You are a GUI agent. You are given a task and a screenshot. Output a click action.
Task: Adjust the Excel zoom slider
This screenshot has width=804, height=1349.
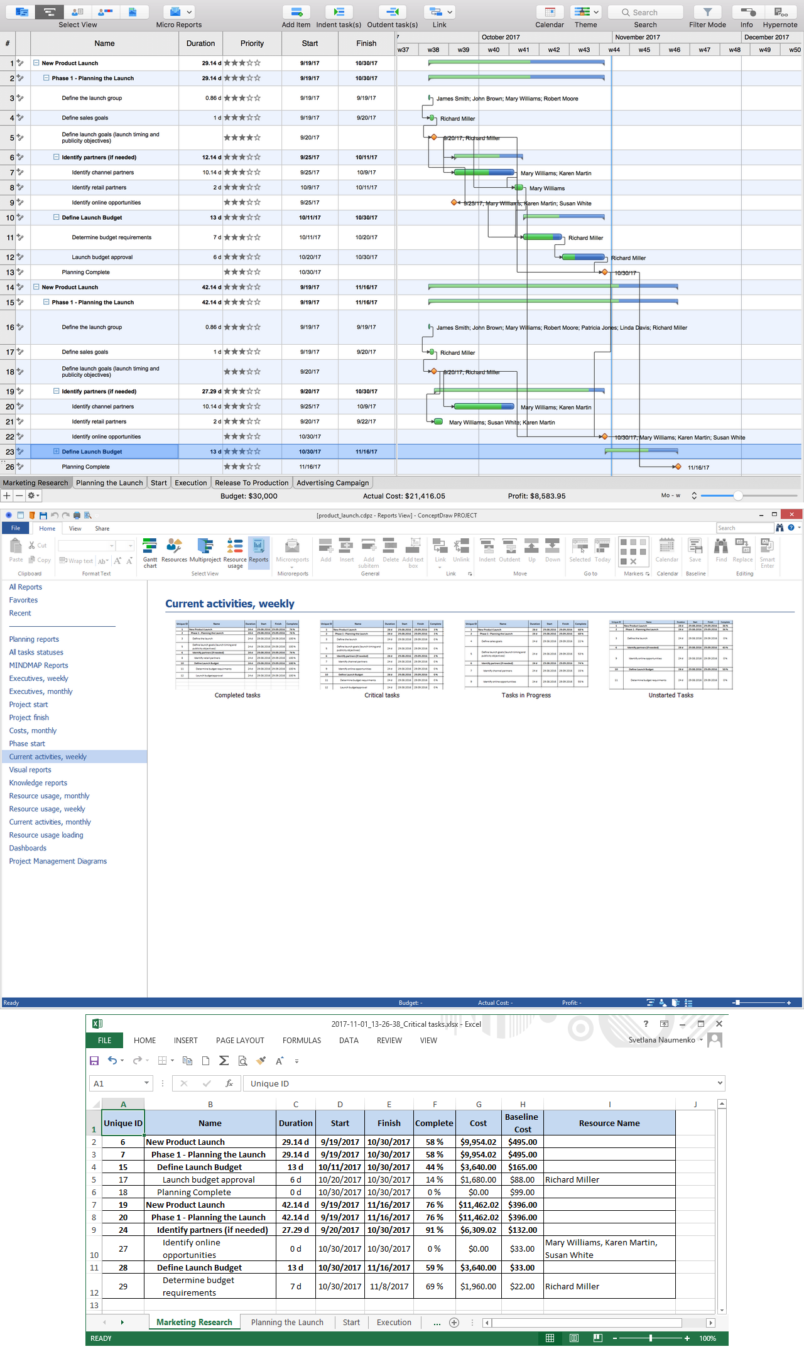(x=651, y=1338)
